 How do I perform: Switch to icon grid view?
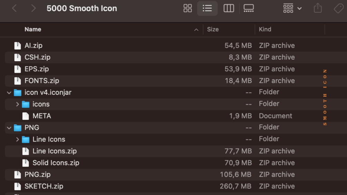[187, 8]
